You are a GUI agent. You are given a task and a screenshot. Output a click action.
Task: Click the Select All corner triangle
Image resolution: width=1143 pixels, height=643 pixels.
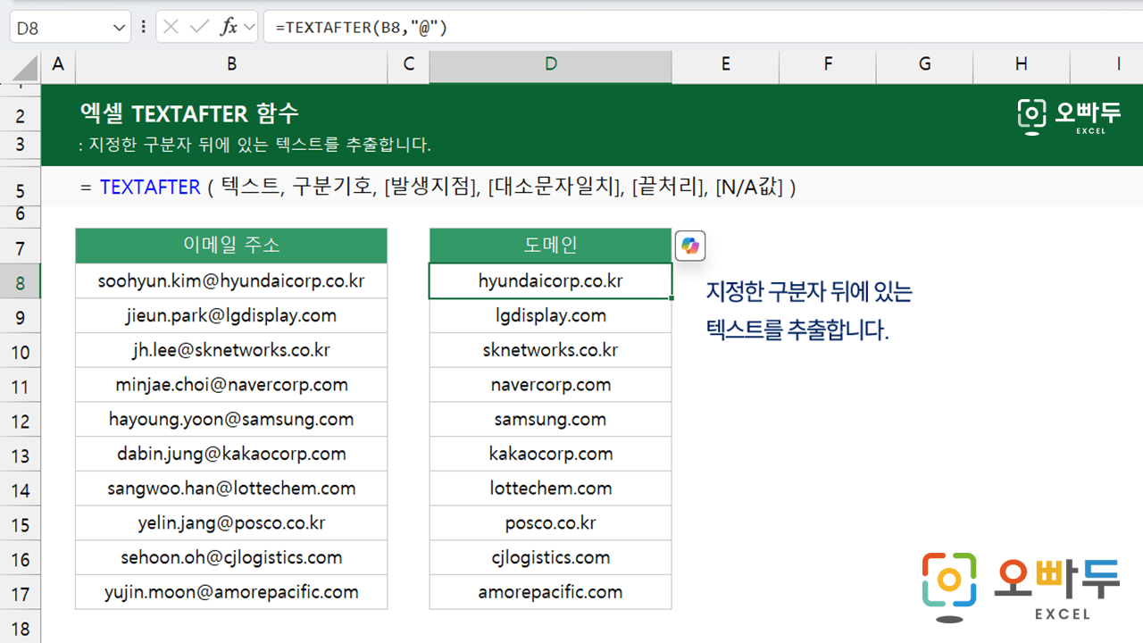tap(25, 67)
